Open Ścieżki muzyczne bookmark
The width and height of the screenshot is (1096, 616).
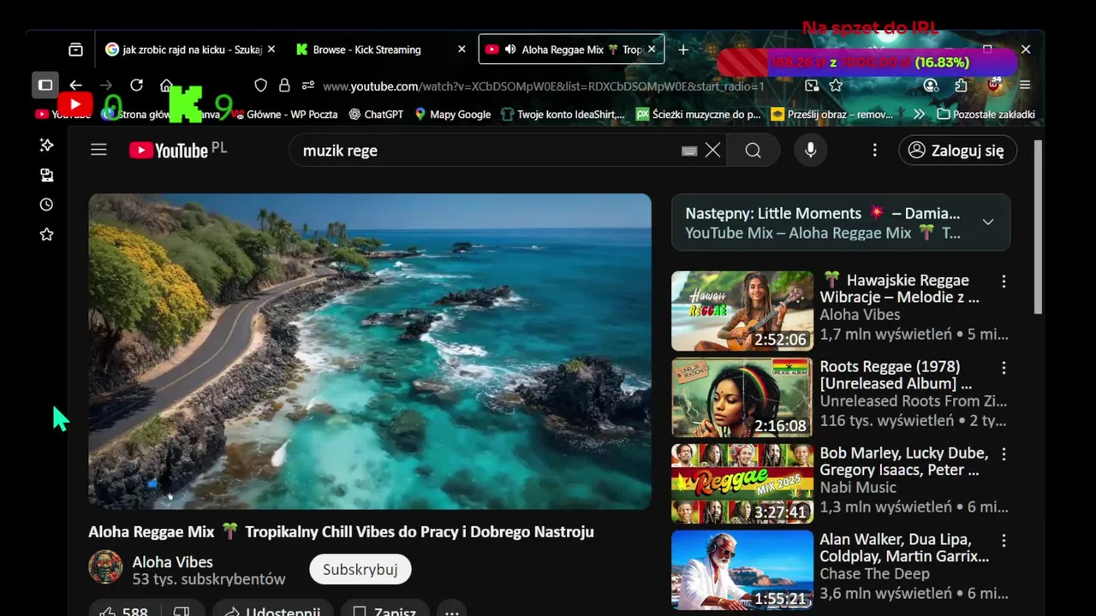pos(699,114)
